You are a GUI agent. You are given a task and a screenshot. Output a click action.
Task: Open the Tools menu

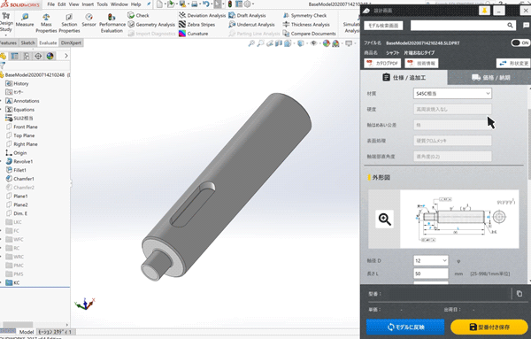102,4
